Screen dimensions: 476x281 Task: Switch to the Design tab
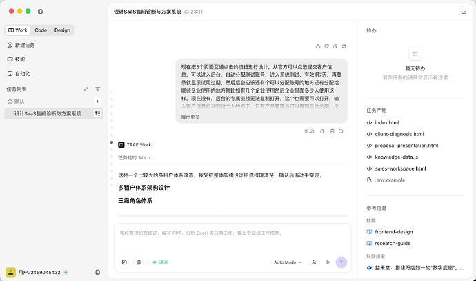pos(62,30)
